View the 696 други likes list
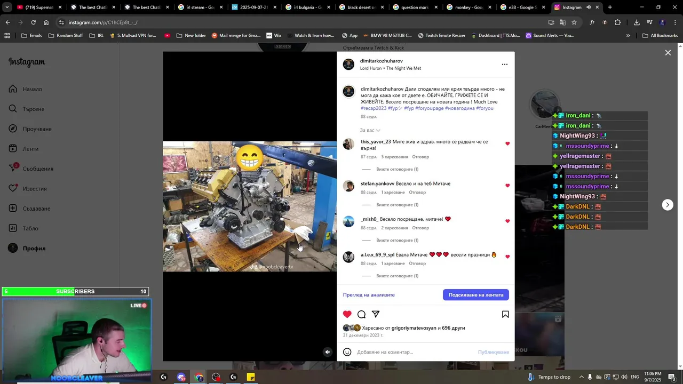683x384 pixels. [x=454, y=328]
